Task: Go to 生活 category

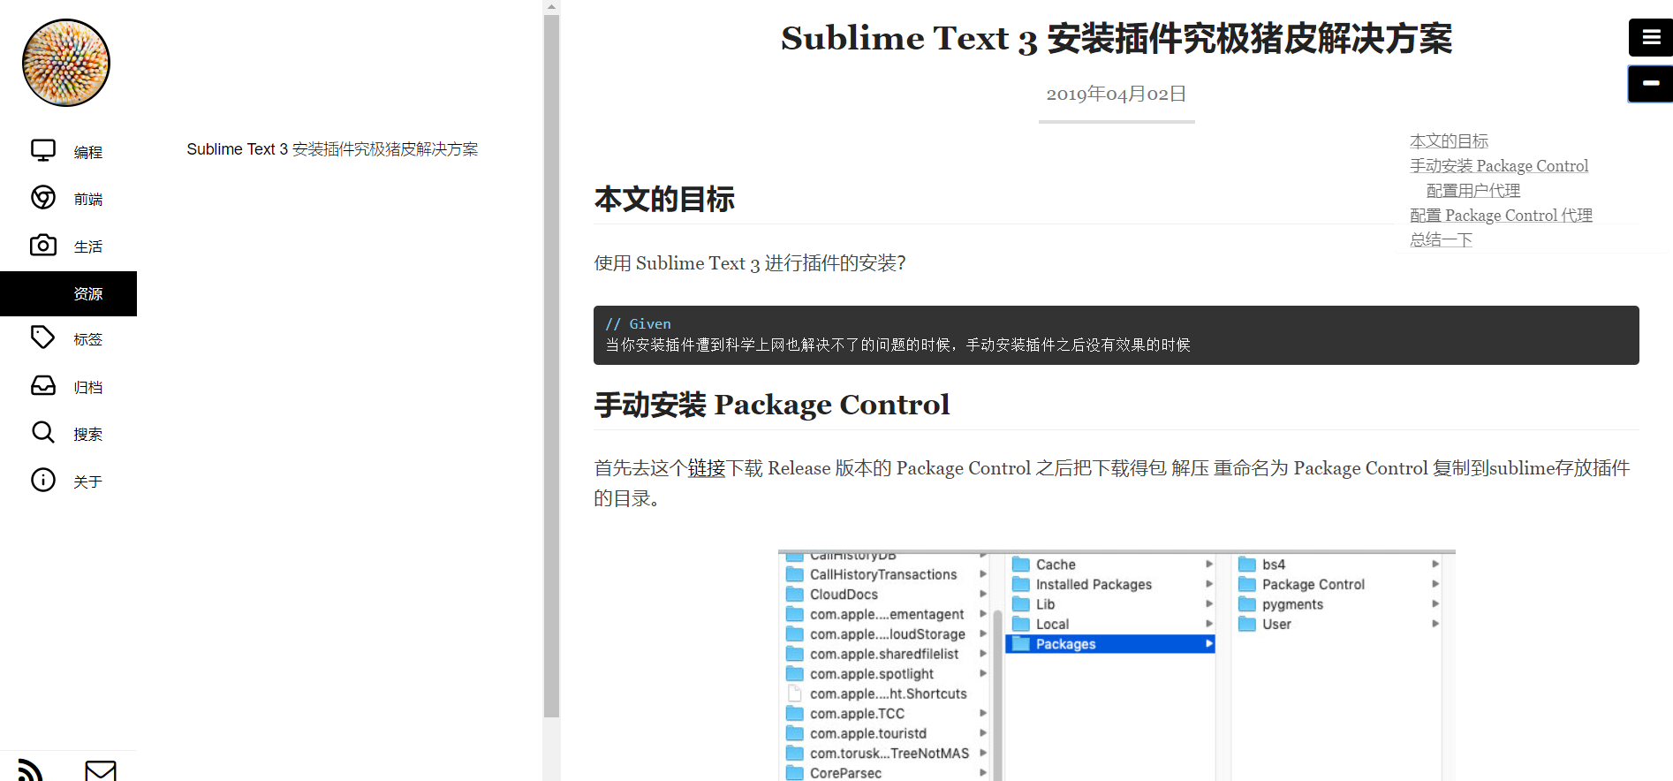Action: [x=88, y=246]
